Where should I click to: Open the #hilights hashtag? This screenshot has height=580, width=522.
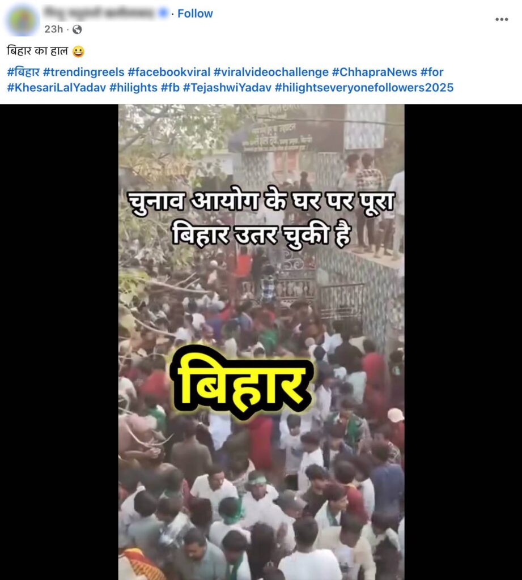[133, 88]
